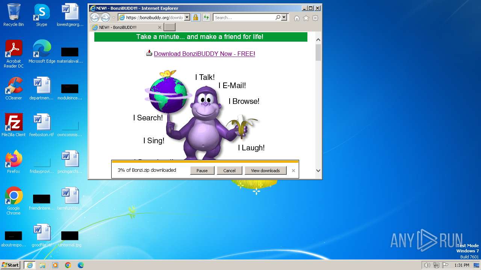Open the goodfile.rtf document

click(x=42, y=235)
